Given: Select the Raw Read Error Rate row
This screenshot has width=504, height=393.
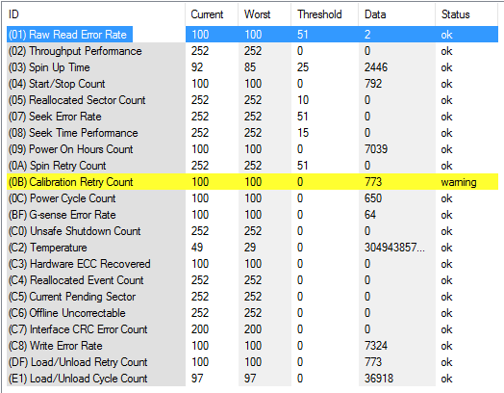Looking at the screenshot, I should pos(252,35).
